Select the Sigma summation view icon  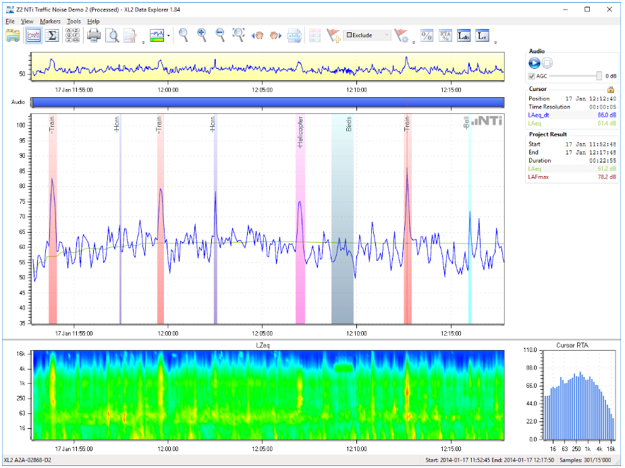coord(52,36)
